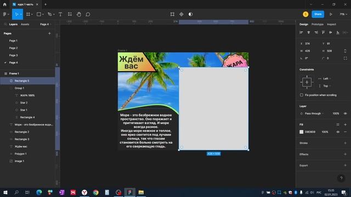Switch to the Design tab
351x197 pixels.
(304, 24)
